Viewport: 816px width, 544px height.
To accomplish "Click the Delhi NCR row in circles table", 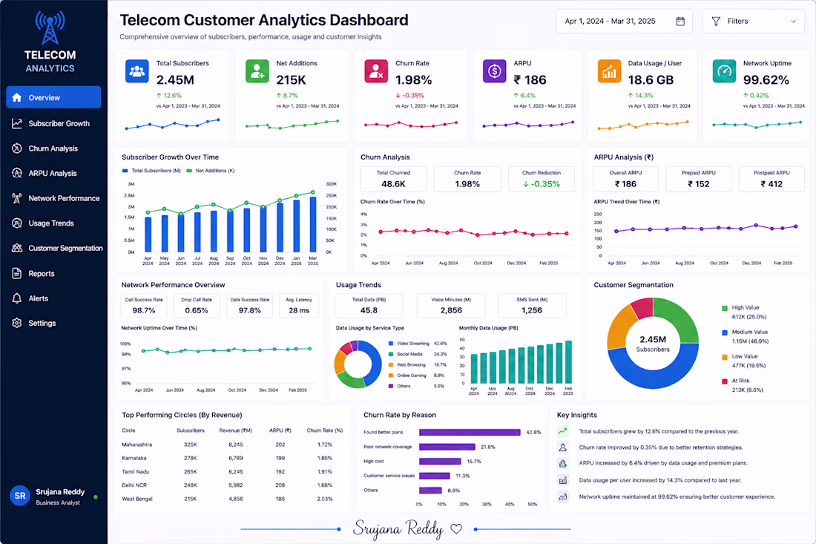I will point(233,485).
